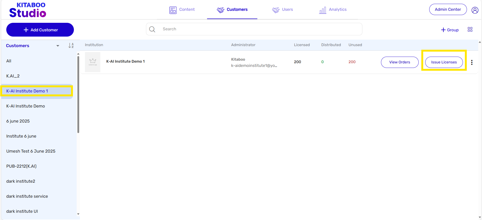Viewport: 482px width, 220px height.
Task: Add a new Group
Action: tap(450, 30)
